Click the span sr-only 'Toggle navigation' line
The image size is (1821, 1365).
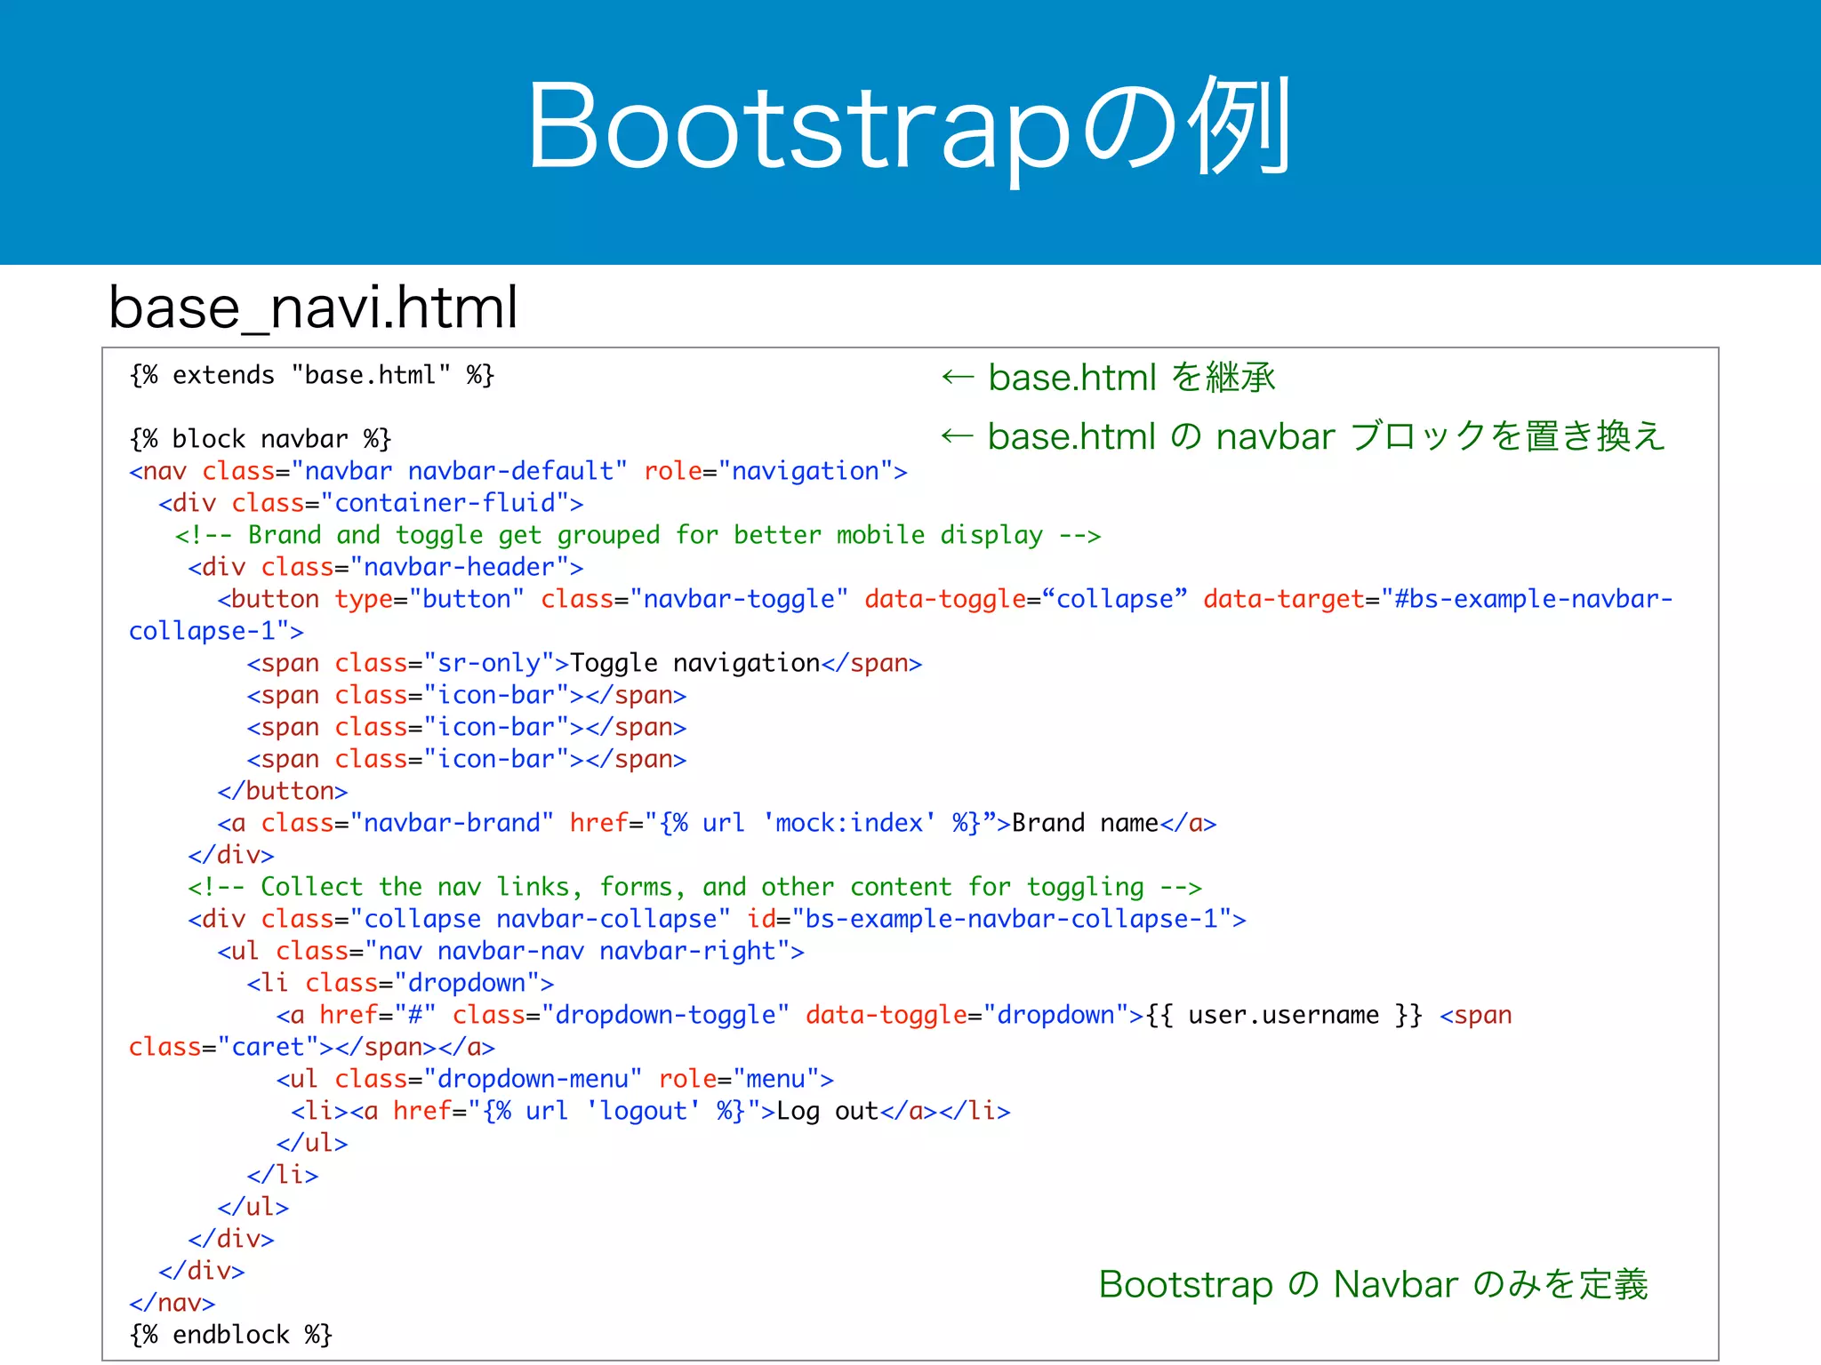[x=584, y=663]
